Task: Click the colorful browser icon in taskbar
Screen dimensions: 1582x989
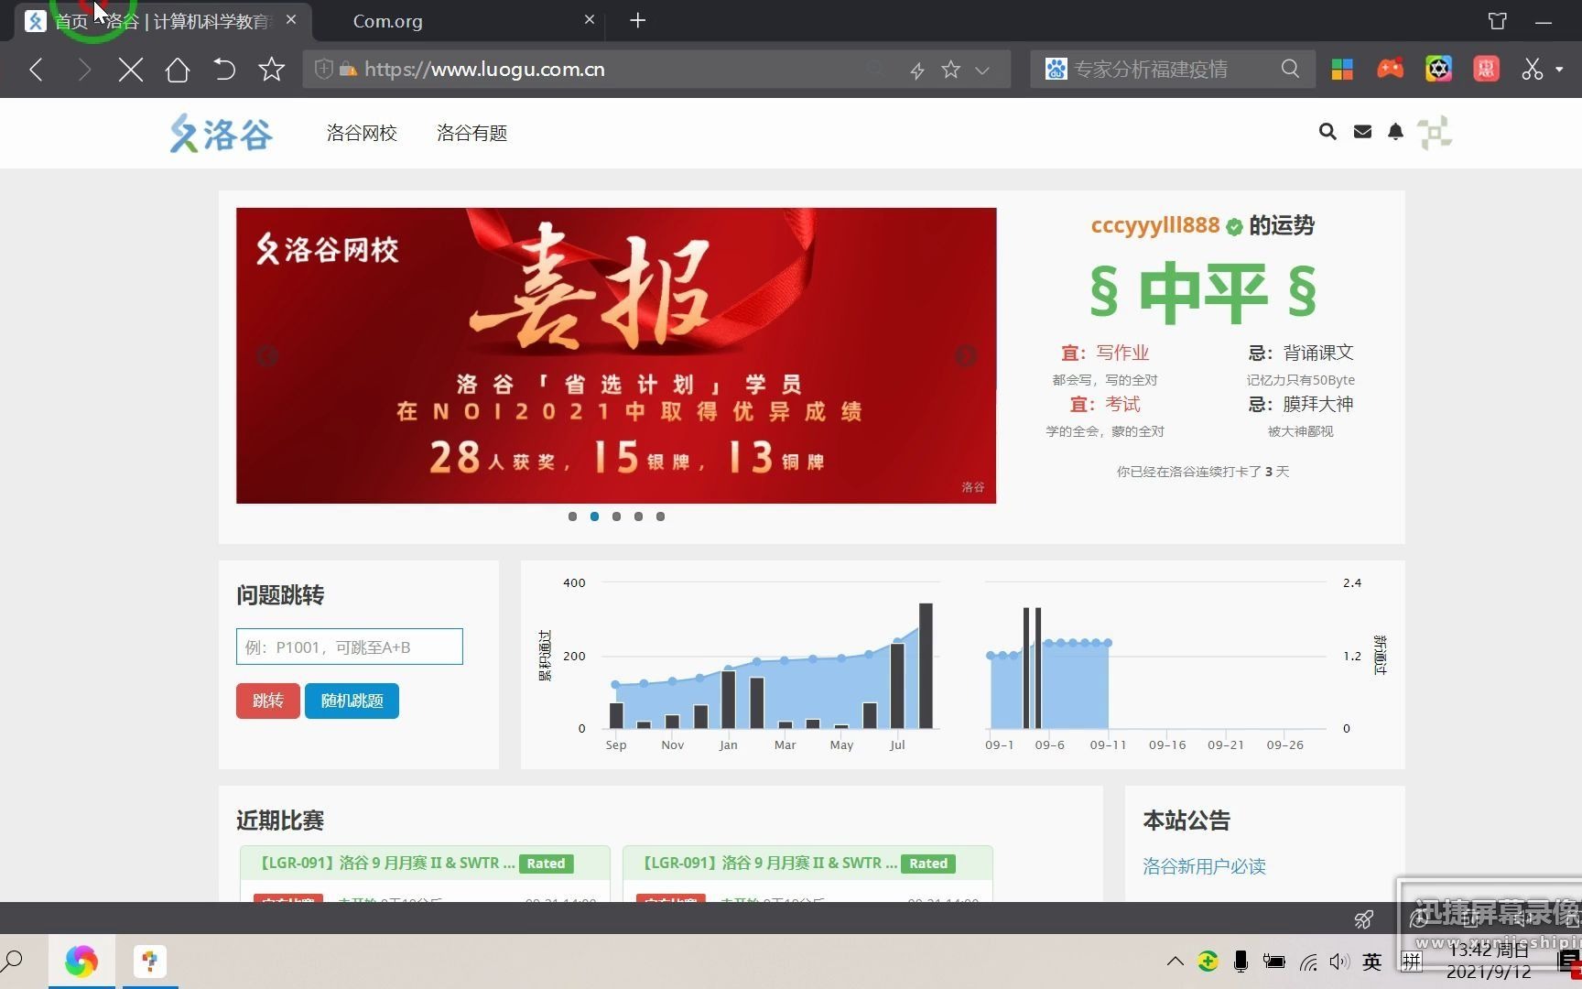Action: point(81,962)
